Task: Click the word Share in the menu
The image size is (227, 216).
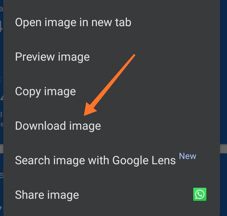Action: pyautogui.click(x=29, y=195)
